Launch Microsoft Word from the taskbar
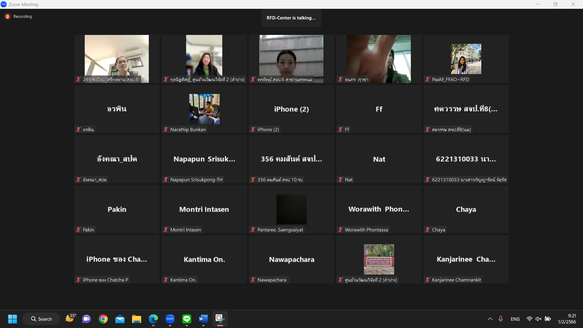583x328 pixels. tap(203, 319)
